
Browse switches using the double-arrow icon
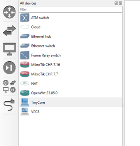(9, 31)
